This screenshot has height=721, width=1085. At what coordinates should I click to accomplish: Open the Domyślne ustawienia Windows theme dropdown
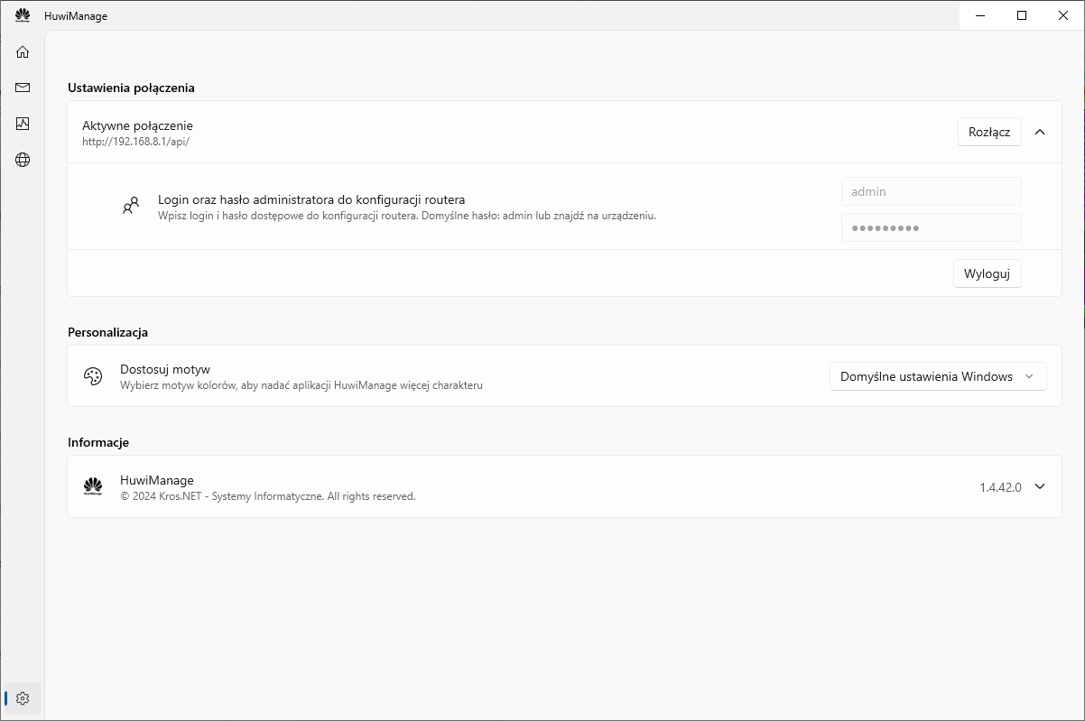point(937,376)
